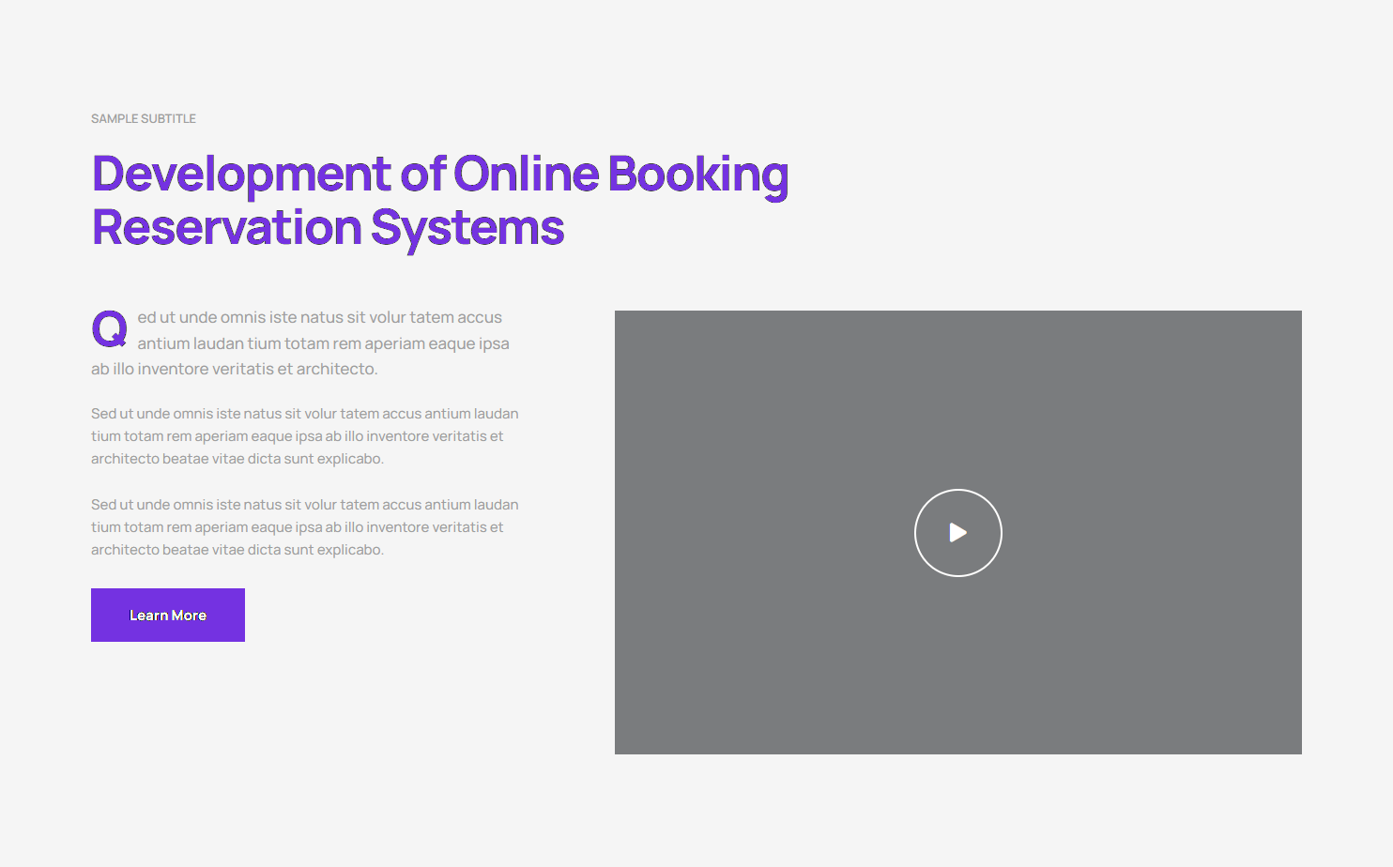
Task: Click 'Online Booking' in the main title
Action: pos(620,175)
